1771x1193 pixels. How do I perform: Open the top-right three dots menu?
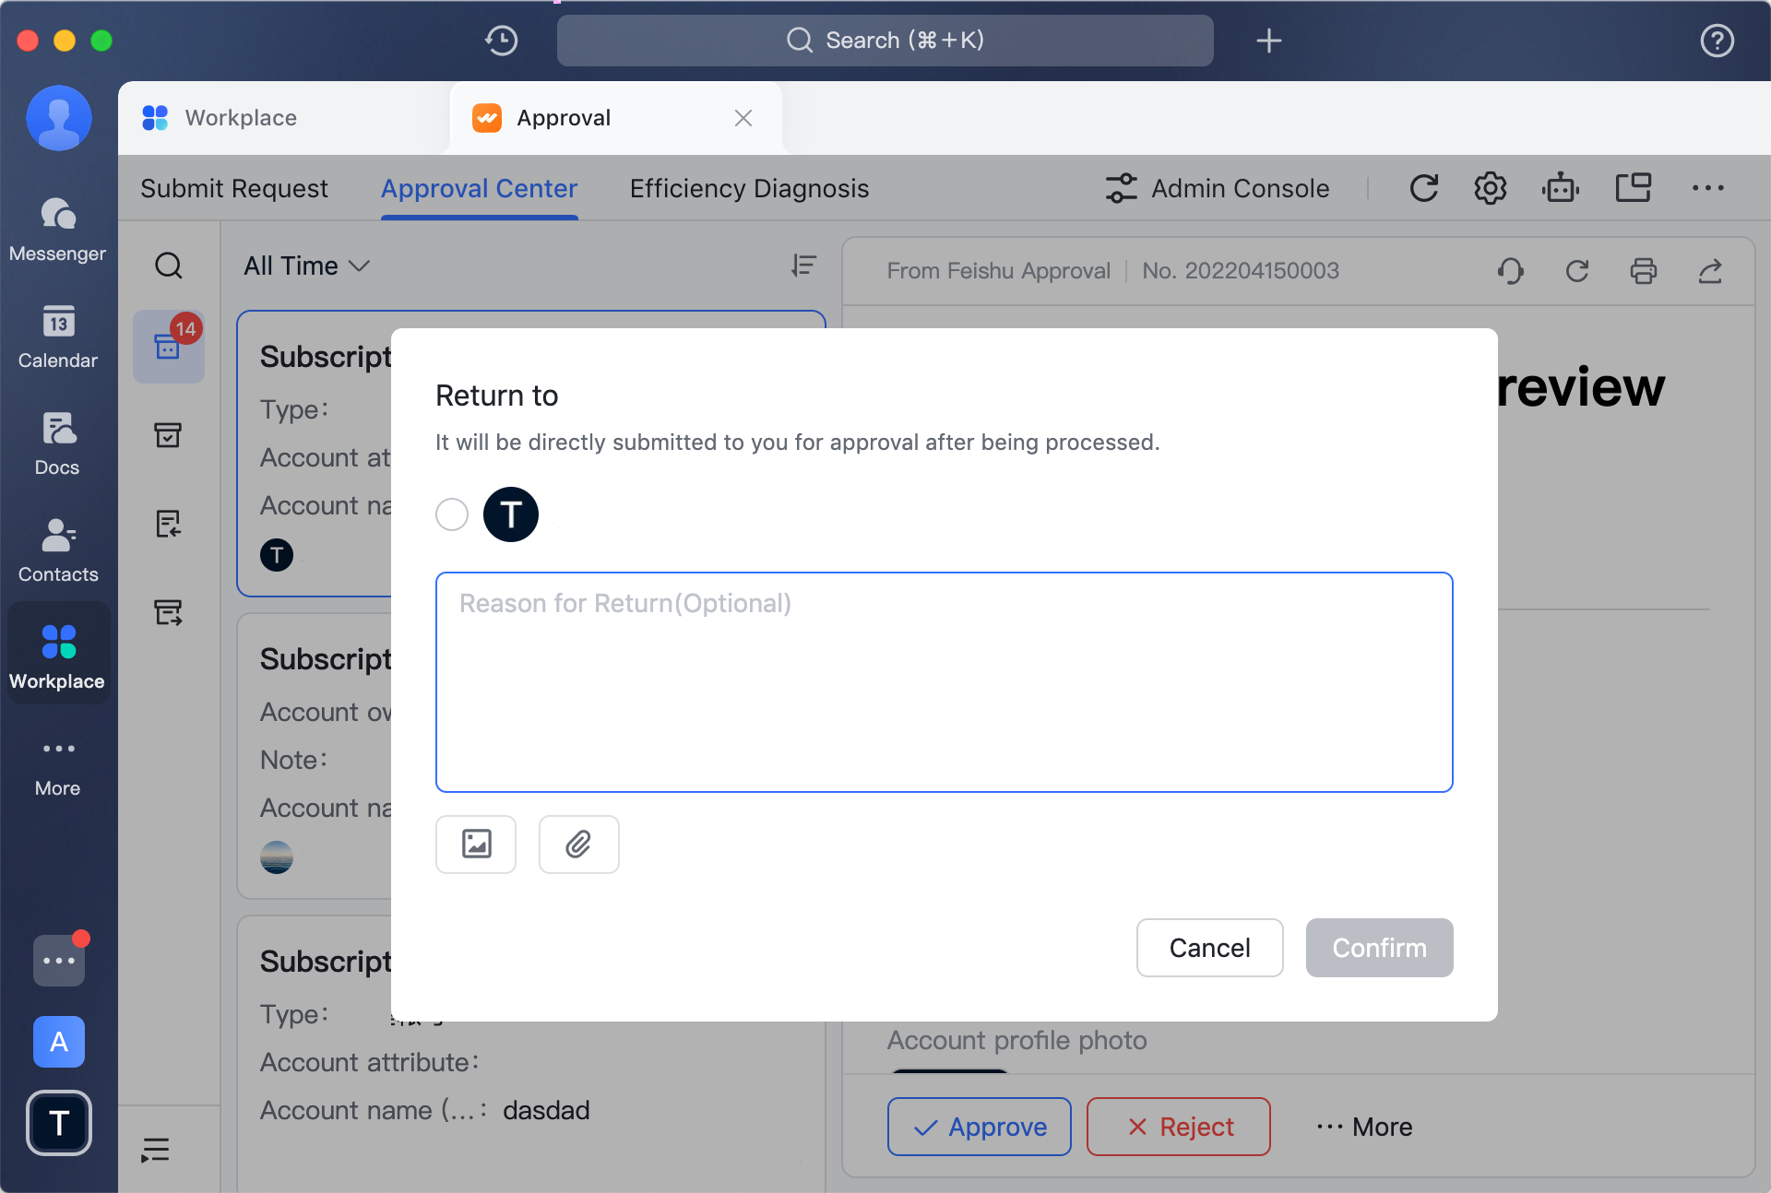(1707, 188)
